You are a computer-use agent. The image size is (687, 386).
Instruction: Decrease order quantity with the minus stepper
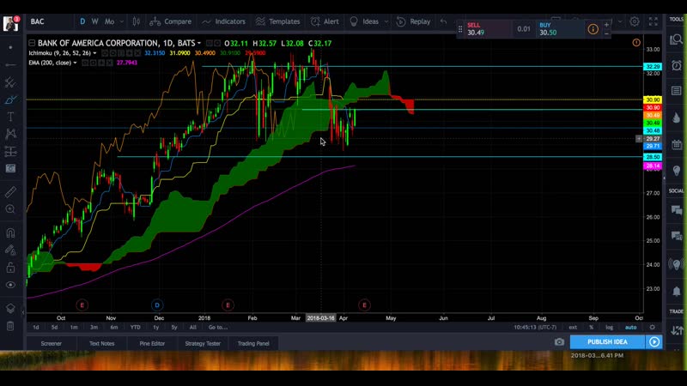point(606,33)
